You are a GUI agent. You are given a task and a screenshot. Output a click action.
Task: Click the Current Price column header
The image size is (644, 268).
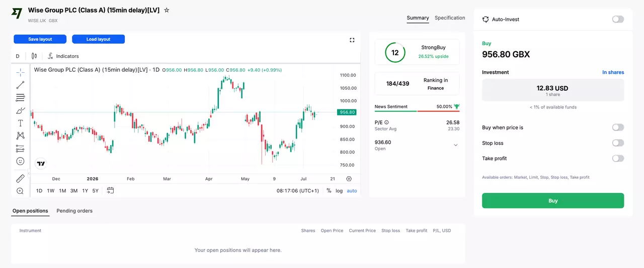pyautogui.click(x=362, y=231)
